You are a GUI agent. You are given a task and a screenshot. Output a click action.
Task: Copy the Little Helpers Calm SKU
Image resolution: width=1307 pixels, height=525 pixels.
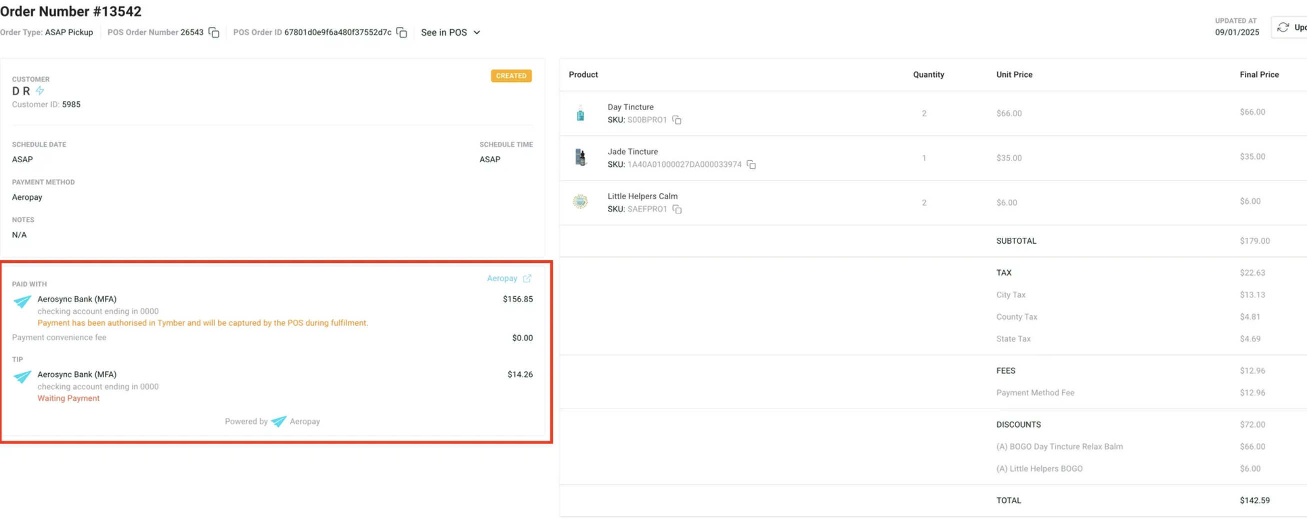coord(677,209)
